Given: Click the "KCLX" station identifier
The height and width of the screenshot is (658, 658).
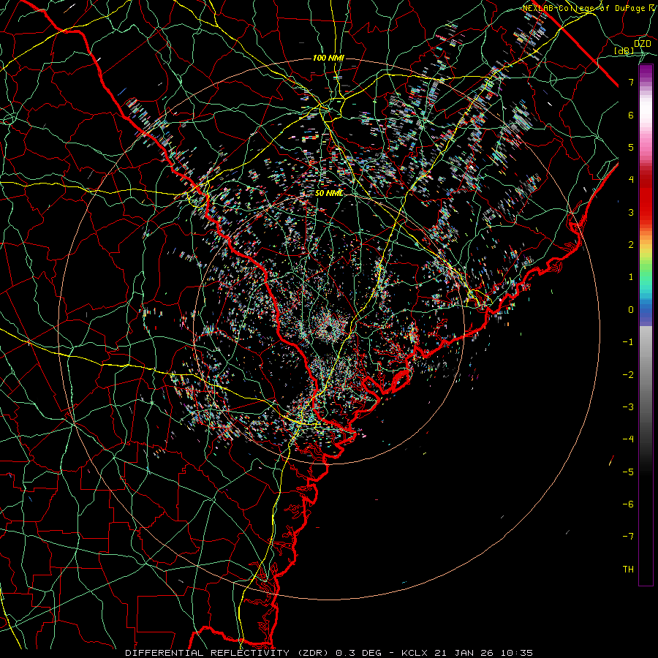Looking at the screenshot, I should tap(415, 653).
